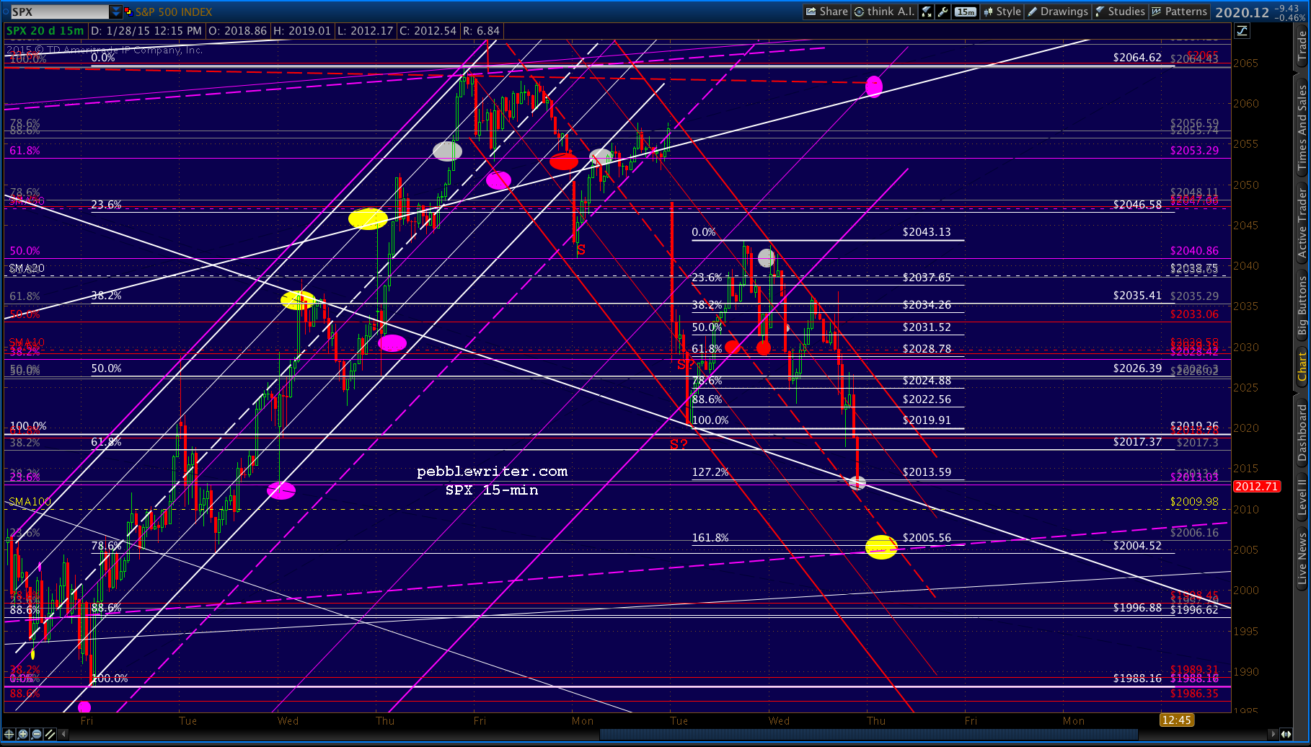Click the scroll left arrow of time axis

point(63,734)
